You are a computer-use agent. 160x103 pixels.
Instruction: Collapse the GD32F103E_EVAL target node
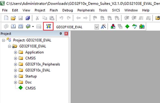point(9,46)
